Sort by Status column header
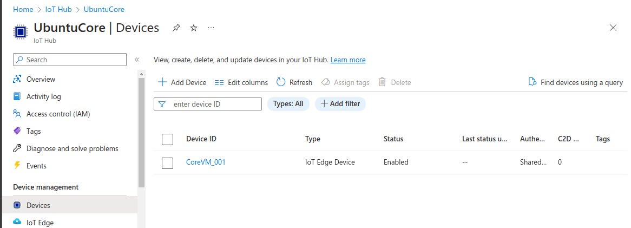The width and height of the screenshot is (631, 228). tap(393, 139)
